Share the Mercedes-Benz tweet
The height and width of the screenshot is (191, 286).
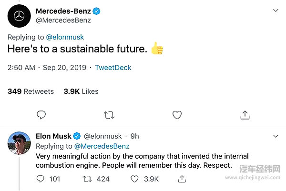(245, 115)
